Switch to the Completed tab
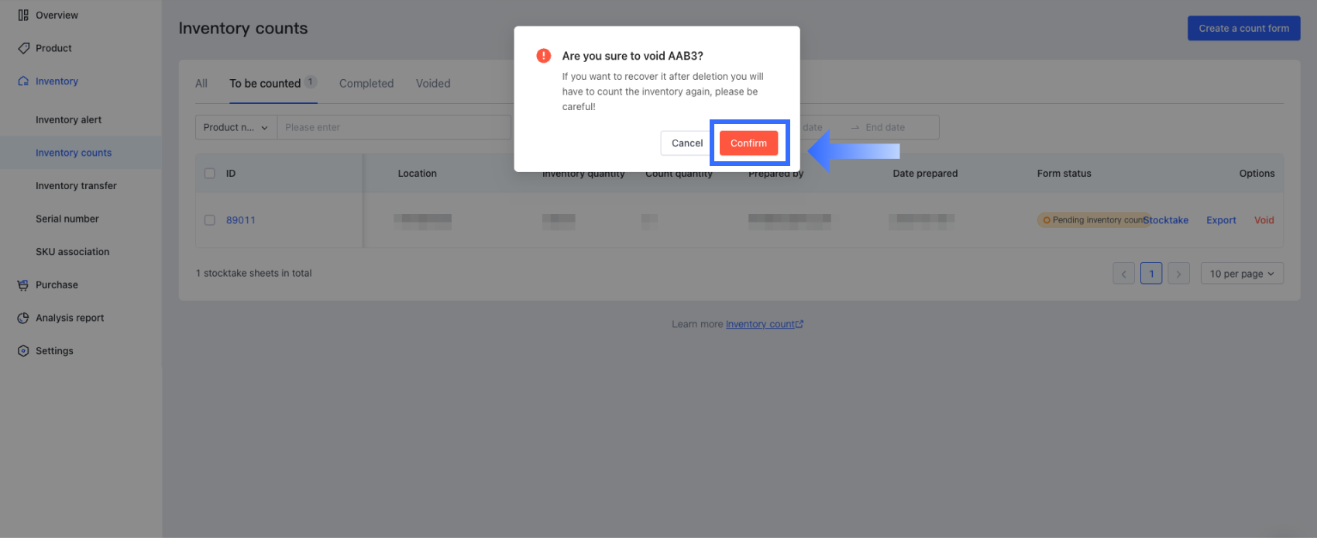Image resolution: width=1317 pixels, height=538 pixels. click(366, 84)
